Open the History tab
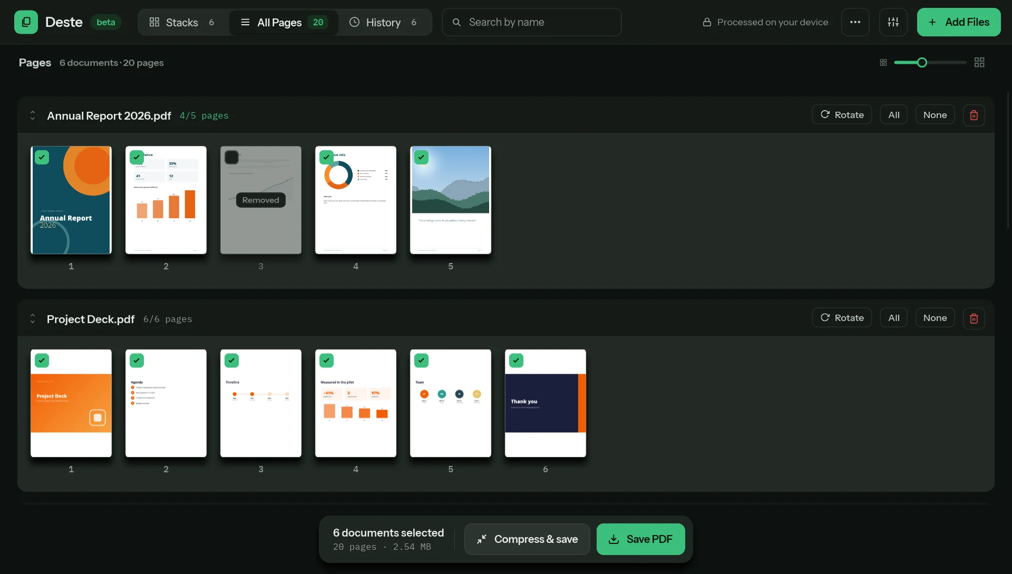 384,22
